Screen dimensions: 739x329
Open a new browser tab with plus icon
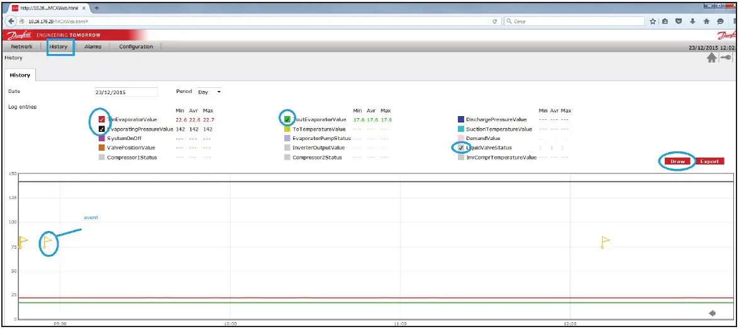(97, 8)
